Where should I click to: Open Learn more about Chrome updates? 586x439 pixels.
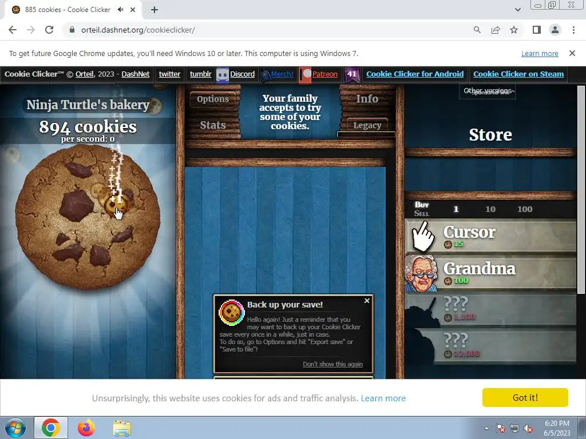point(540,53)
